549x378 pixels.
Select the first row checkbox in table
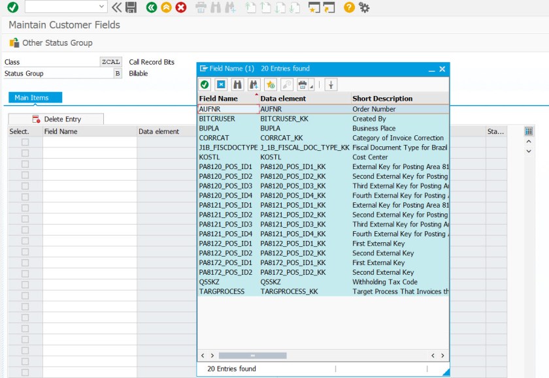pos(25,142)
